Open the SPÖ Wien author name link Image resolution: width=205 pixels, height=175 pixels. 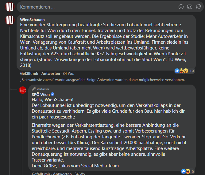point(41,94)
